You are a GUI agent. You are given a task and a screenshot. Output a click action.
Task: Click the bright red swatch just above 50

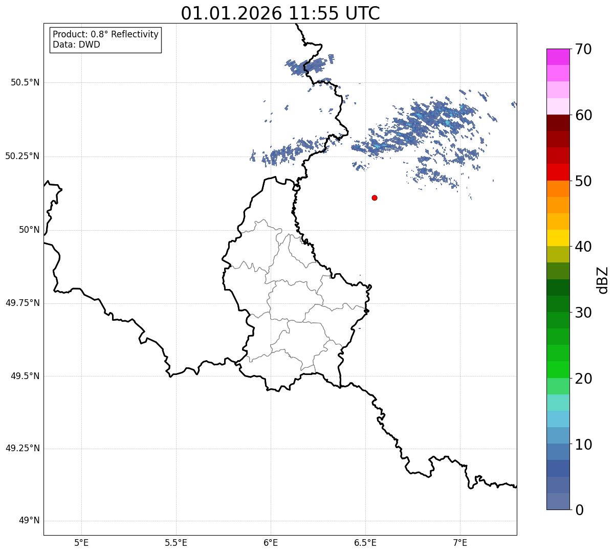click(x=558, y=172)
